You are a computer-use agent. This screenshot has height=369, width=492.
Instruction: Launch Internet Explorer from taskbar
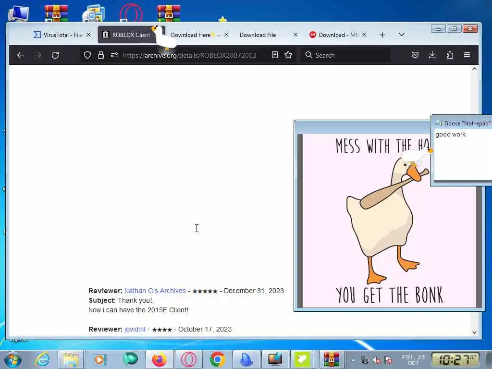[x=42, y=359]
